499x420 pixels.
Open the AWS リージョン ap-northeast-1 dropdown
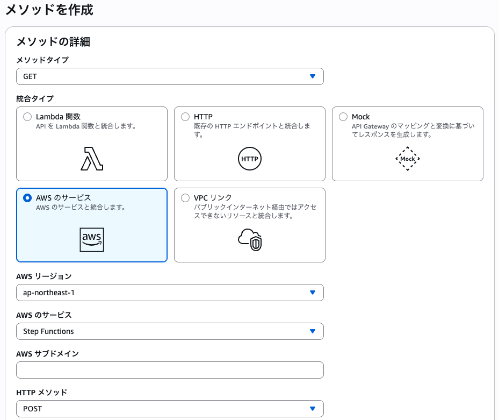170,293
